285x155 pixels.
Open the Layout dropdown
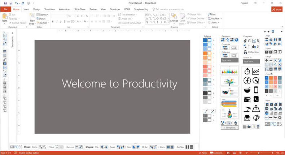(42, 14)
